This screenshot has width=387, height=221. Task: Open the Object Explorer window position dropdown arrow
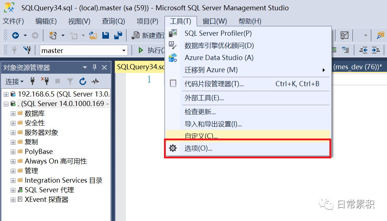click(x=85, y=67)
